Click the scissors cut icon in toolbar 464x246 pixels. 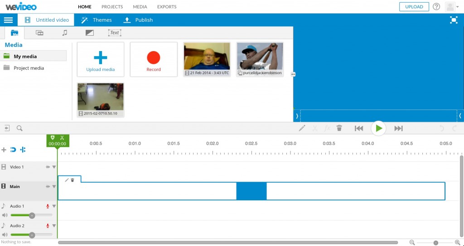pos(315,128)
